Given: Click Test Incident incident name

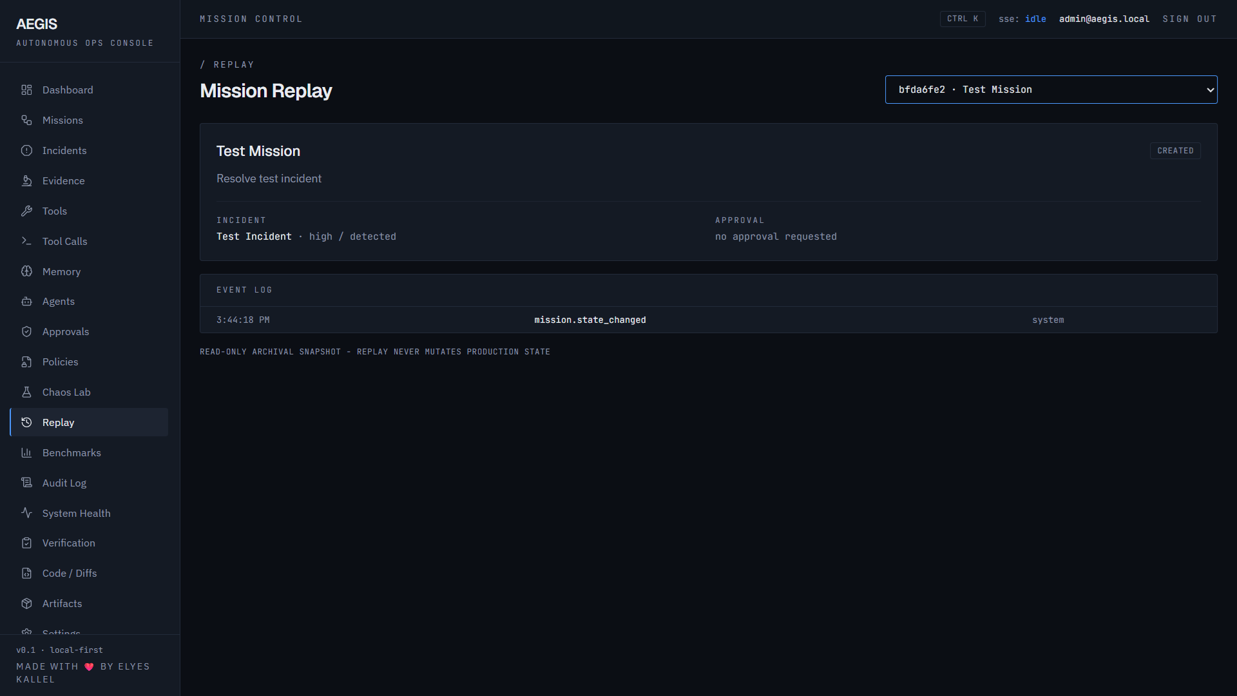Looking at the screenshot, I should click(x=254, y=237).
